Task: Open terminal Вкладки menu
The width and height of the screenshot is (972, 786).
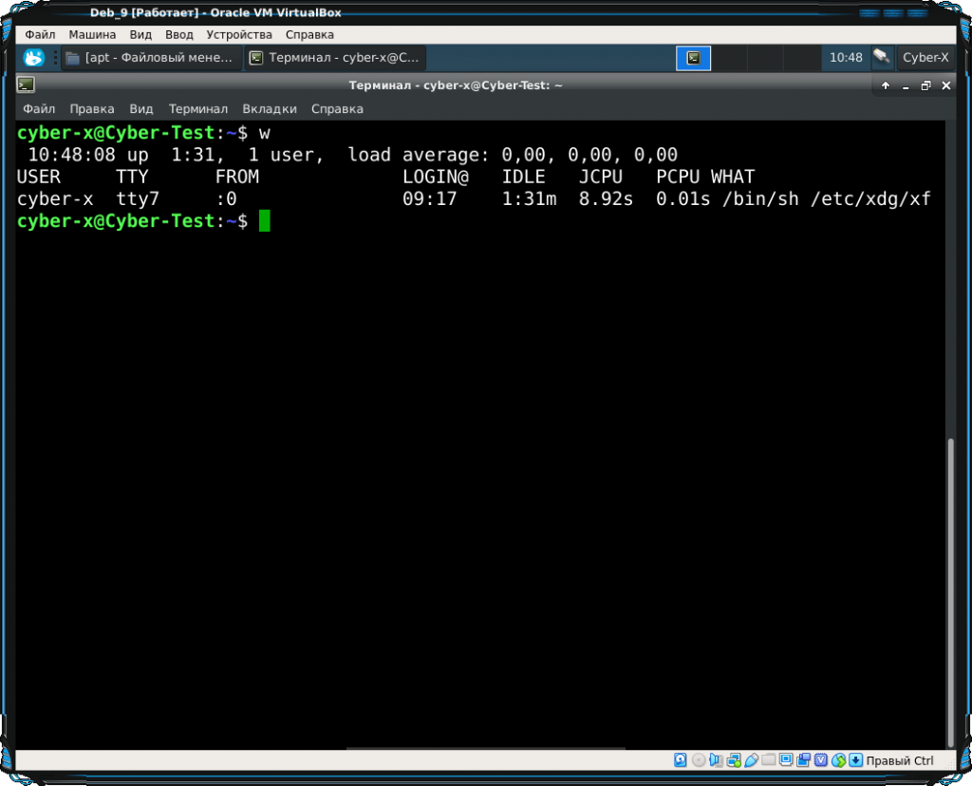Action: click(x=269, y=109)
